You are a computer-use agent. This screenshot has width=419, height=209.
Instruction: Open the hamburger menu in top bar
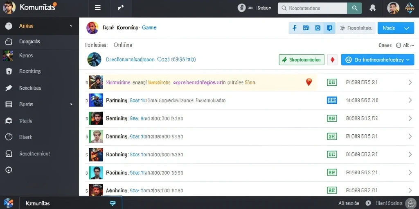[98, 8]
